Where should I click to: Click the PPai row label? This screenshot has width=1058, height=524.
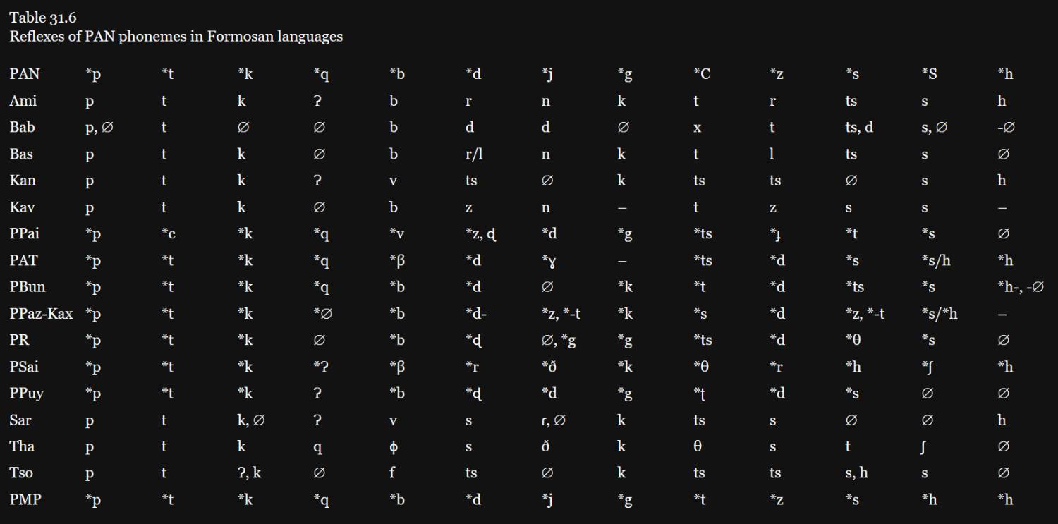click(x=25, y=233)
